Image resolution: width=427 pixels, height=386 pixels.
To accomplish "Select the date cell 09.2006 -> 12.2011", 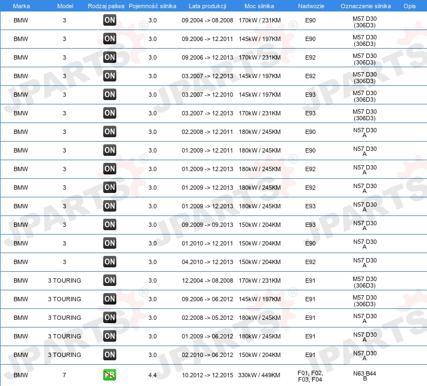I will (x=207, y=39).
